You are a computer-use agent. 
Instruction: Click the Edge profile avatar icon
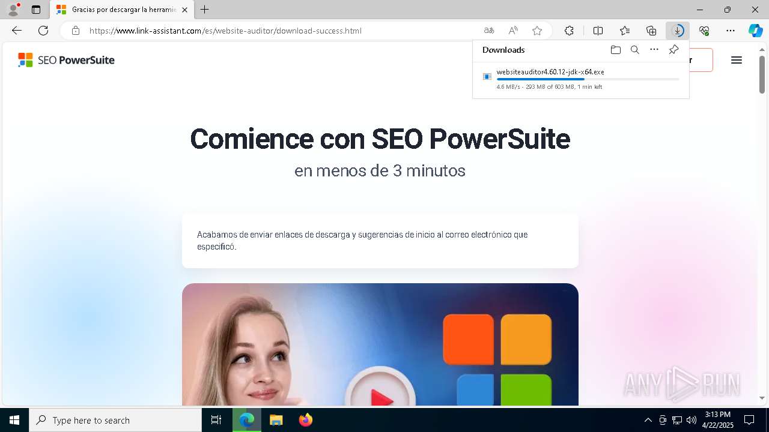click(13, 10)
